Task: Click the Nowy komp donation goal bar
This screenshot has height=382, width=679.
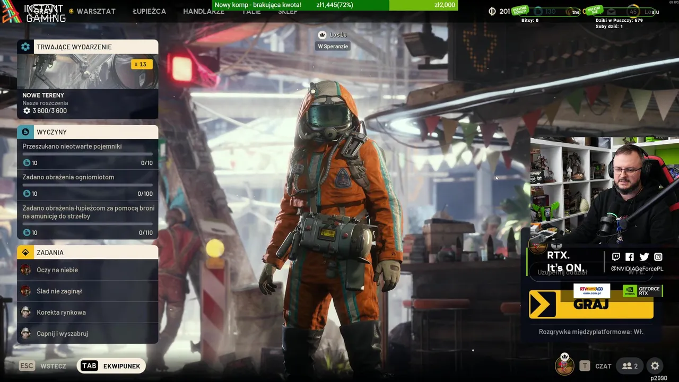Action: click(x=335, y=5)
